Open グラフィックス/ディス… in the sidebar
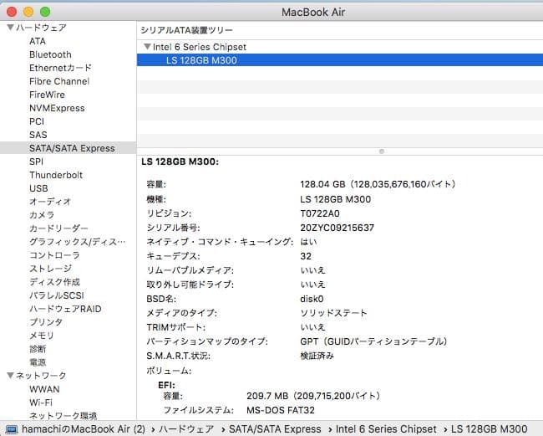This screenshot has height=436, width=543. (77, 242)
